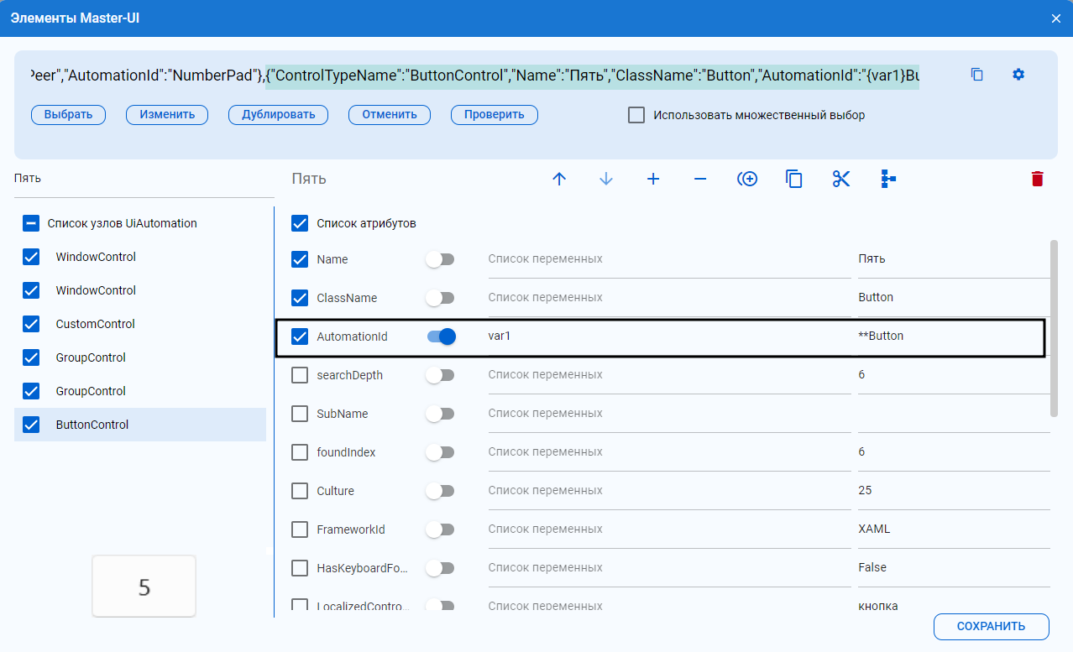Click the Проверить button
Screen dimensions: 1073x652
point(495,115)
